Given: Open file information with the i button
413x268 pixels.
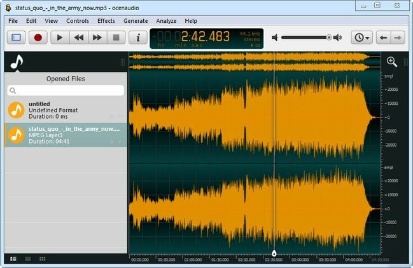Looking at the screenshot, I should (x=138, y=37).
